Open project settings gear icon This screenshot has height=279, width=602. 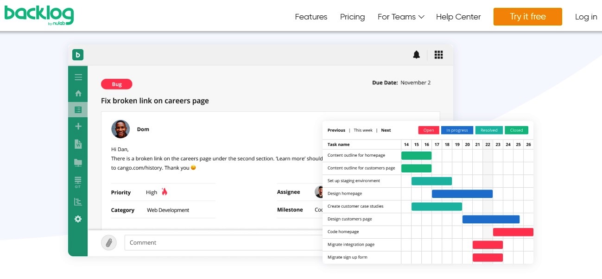point(78,219)
